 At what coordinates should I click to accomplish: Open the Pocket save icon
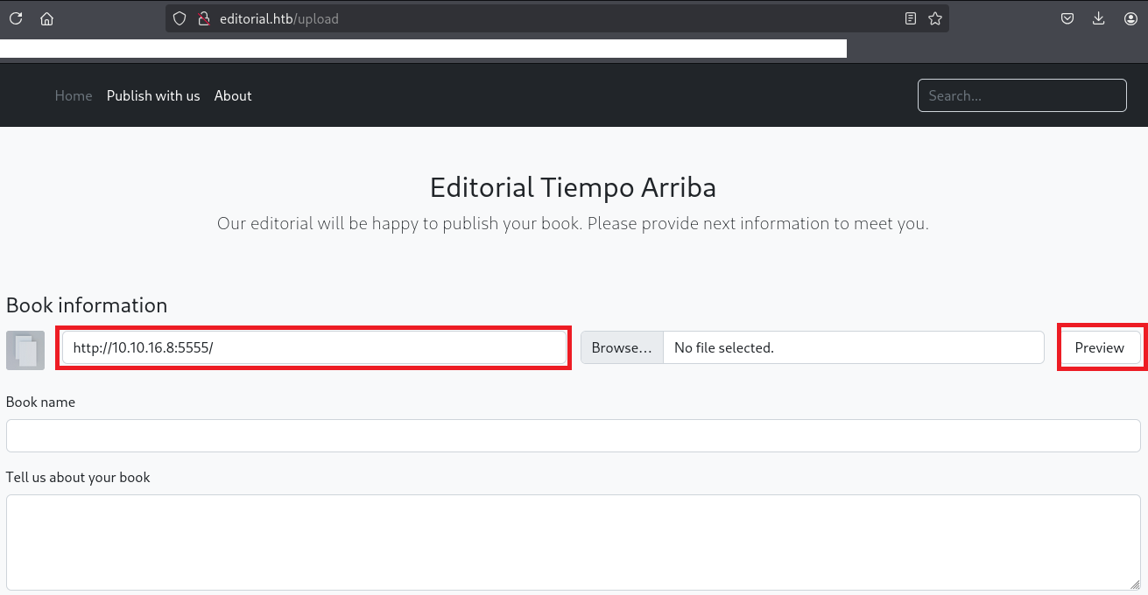1067,18
